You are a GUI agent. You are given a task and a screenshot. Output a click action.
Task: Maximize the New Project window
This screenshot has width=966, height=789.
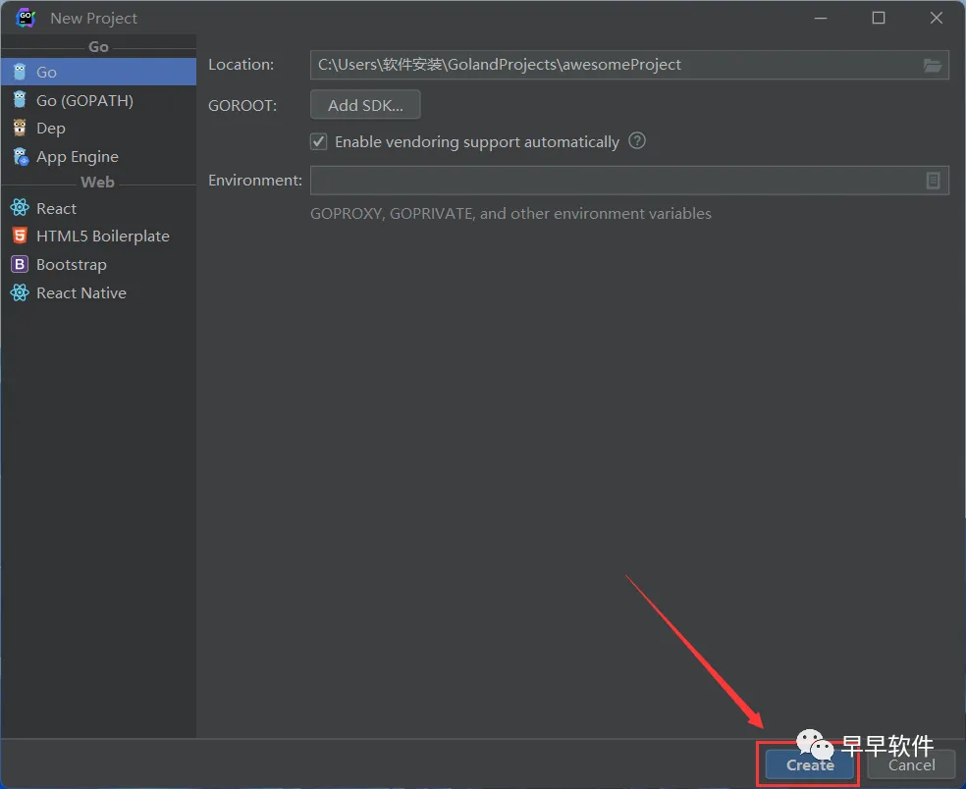point(879,18)
